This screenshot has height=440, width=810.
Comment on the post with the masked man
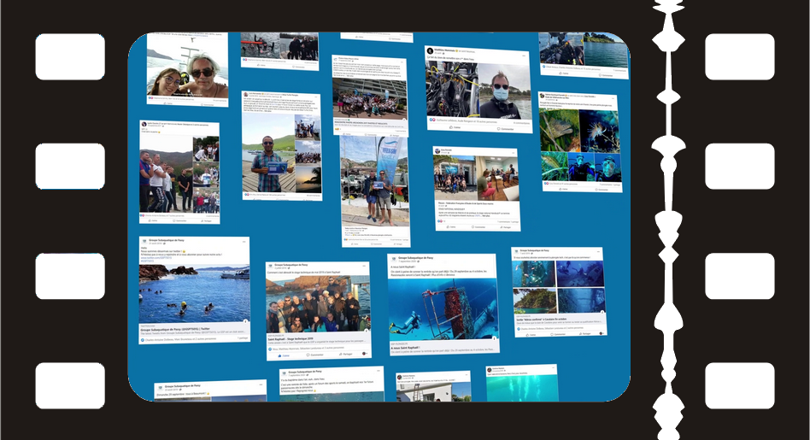coord(503,130)
